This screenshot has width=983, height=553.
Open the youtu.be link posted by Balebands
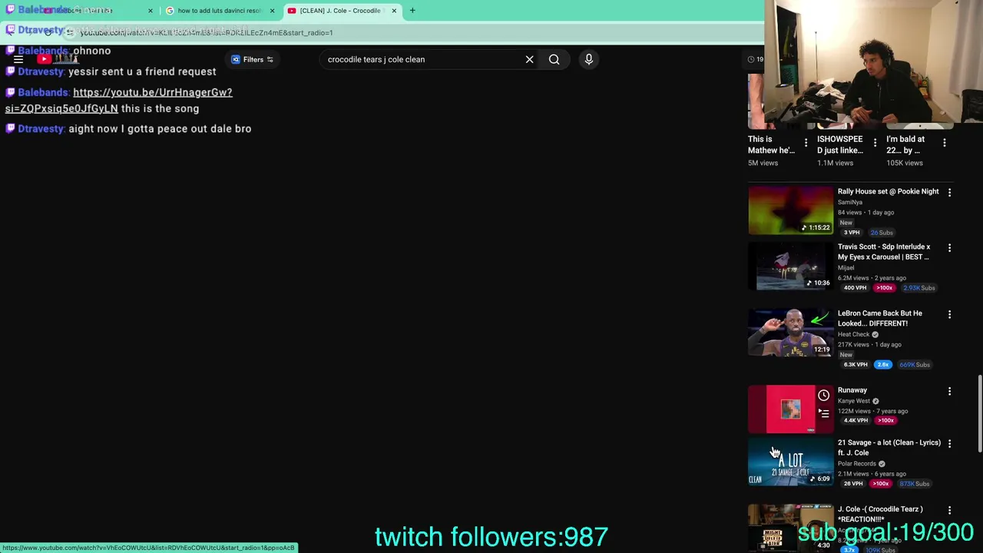(x=118, y=101)
